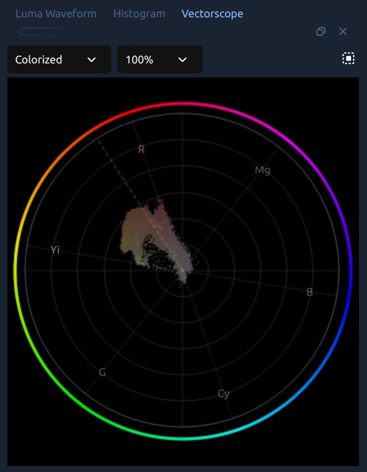This screenshot has width=367, height=472.
Task: Toggle the dashed-square region icon
Action: click(348, 58)
